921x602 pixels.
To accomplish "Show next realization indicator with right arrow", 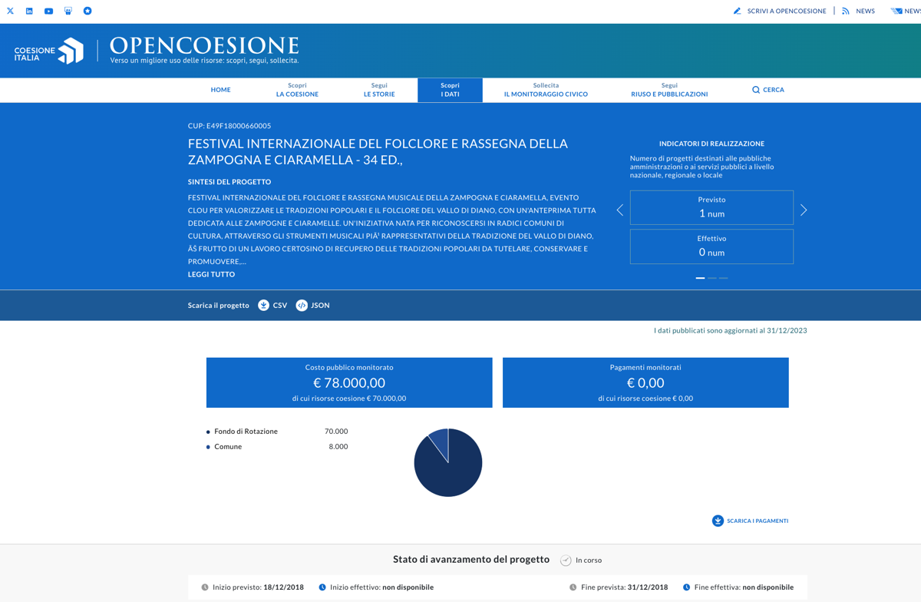I will tap(804, 210).
